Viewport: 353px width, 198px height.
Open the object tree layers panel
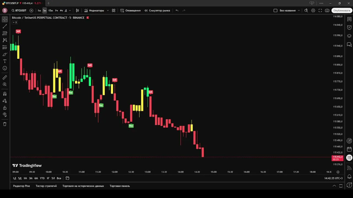(x=349, y=36)
